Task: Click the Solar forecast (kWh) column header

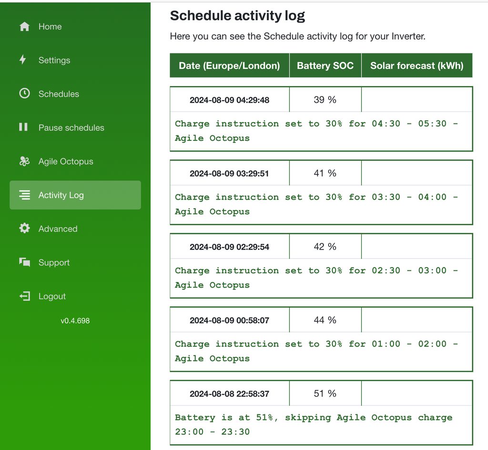Action: tap(417, 66)
